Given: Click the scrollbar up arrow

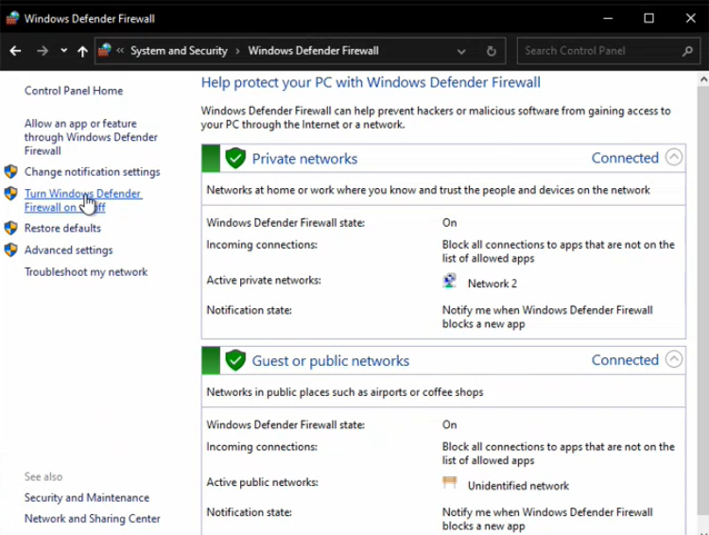Looking at the screenshot, I should pyautogui.click(x=703, y=79).
